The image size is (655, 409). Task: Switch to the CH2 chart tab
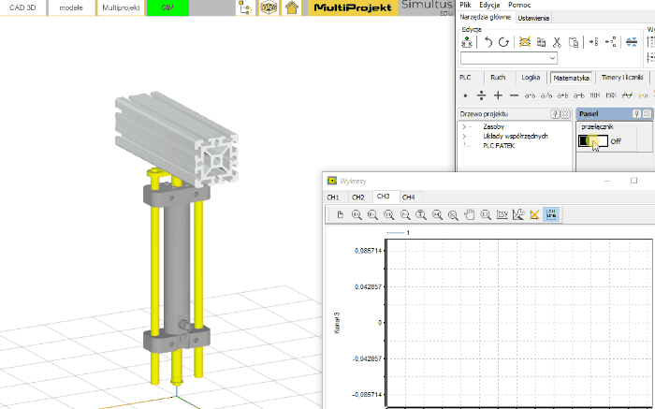click(357, 197)
